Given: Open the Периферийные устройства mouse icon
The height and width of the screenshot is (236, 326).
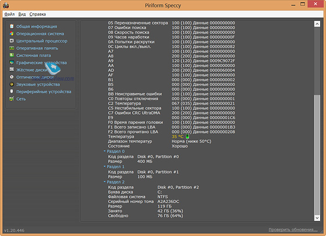Looking at the screenshot, I should [12, 91].
